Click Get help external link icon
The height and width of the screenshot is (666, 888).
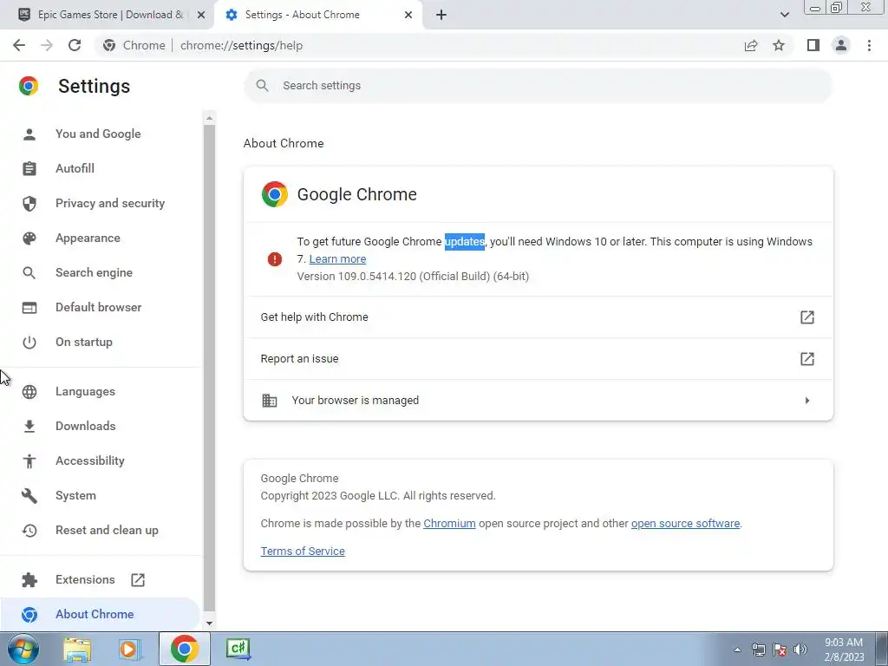[x=807, y=317]
